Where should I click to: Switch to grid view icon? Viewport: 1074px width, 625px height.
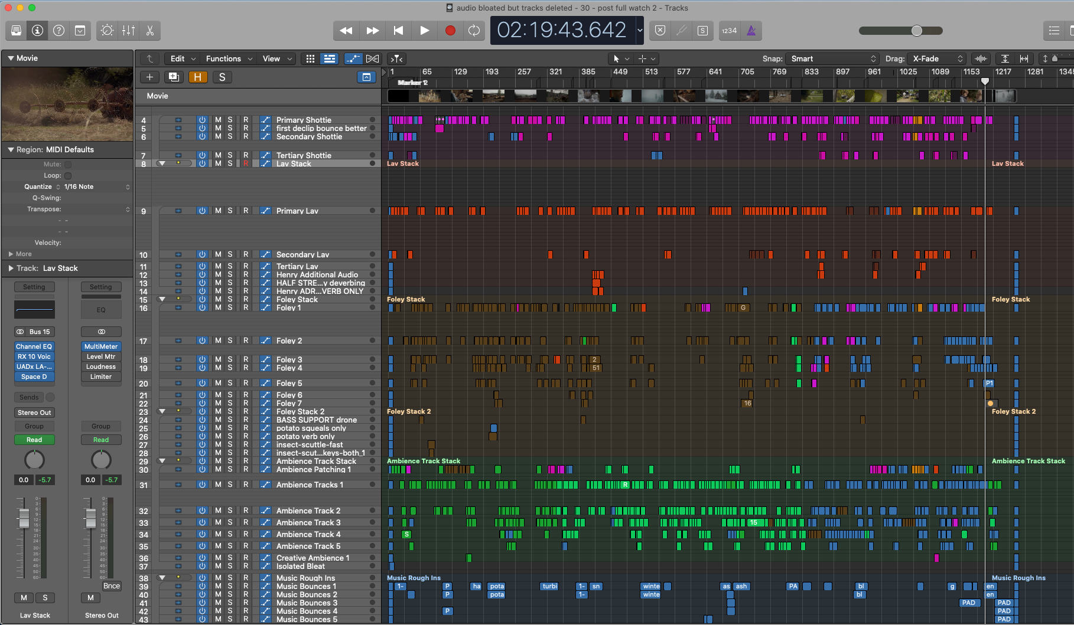(310, 58)
